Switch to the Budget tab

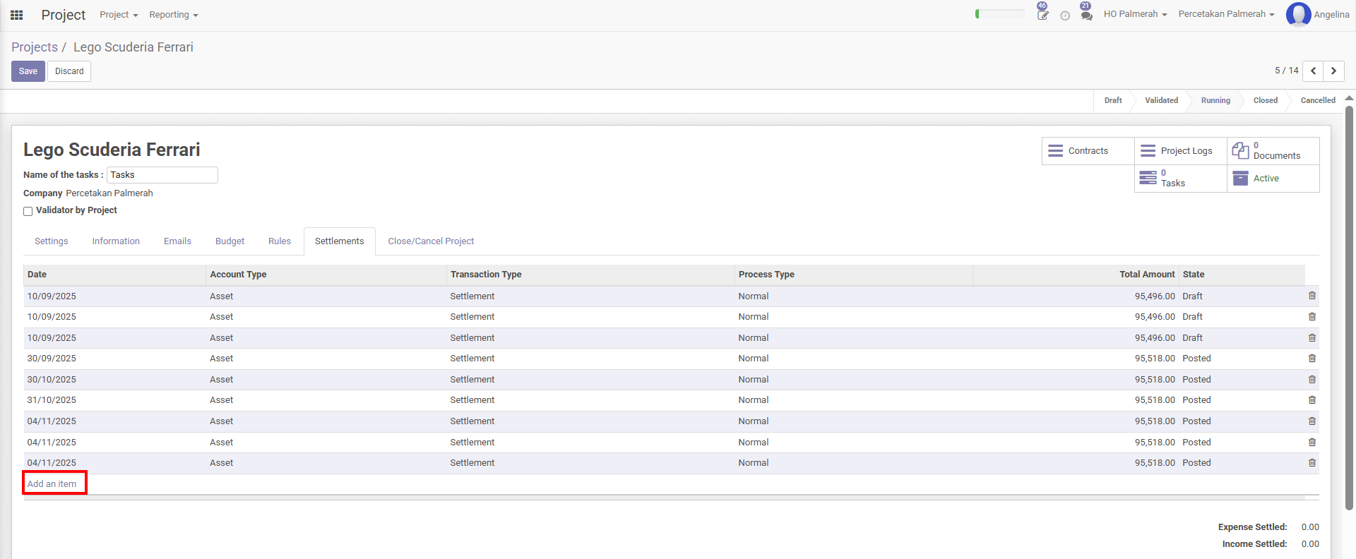230,241
